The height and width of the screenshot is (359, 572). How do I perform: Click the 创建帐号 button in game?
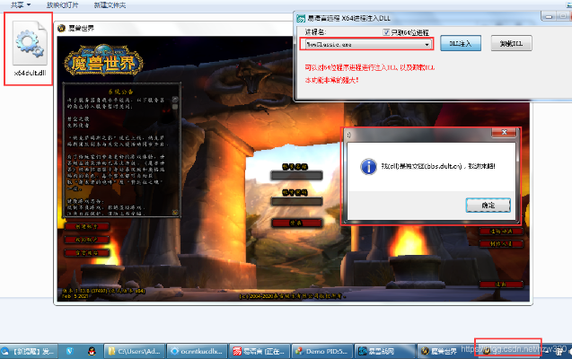[87, 226]
